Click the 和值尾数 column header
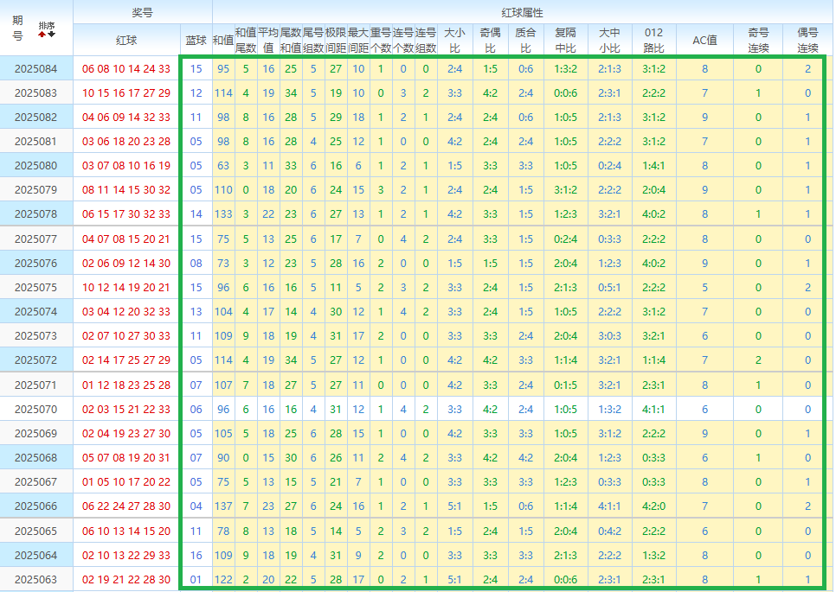 point(246,41)
